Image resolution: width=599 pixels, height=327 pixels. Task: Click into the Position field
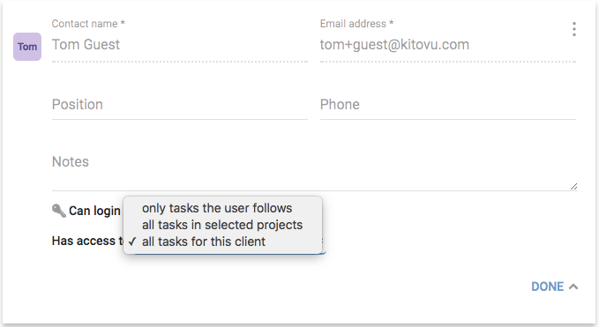180,105
